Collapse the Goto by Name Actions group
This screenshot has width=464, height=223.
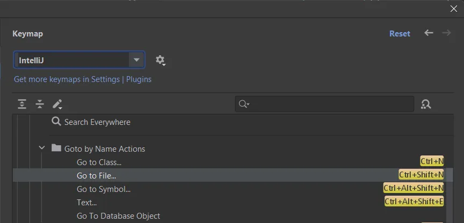[x=42, y=148]
